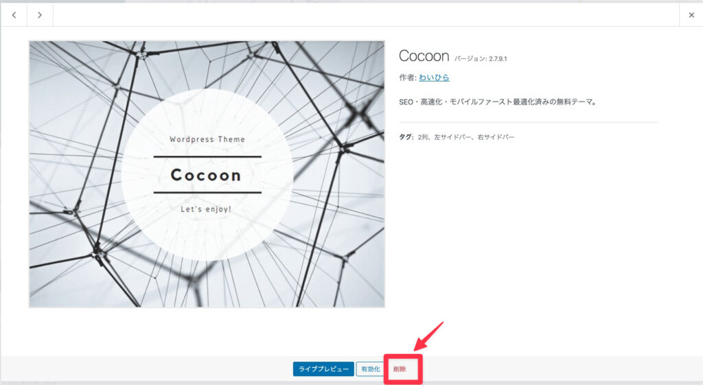The height and width of the screenshot is (385, 703).
Task: Show the next theme with right arrow
Action: coord(40,14)
